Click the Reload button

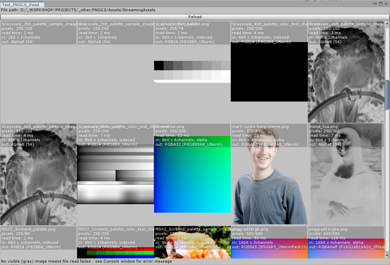click(195, 17)
